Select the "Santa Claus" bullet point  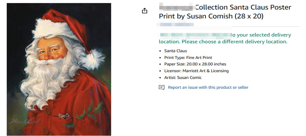click(175, 51)
